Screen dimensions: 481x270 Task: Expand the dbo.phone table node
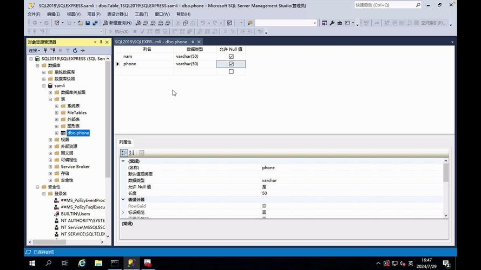[x=57, y=133]
